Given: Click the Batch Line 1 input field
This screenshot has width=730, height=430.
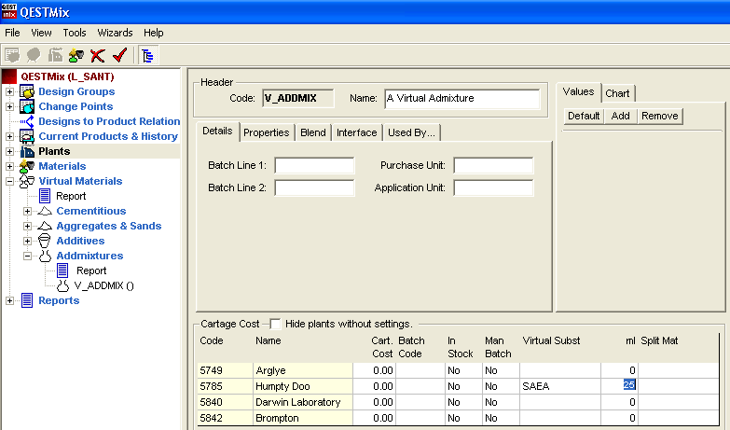Looking at the screenshot, I should pyautogui.click(x=314, y=166).
